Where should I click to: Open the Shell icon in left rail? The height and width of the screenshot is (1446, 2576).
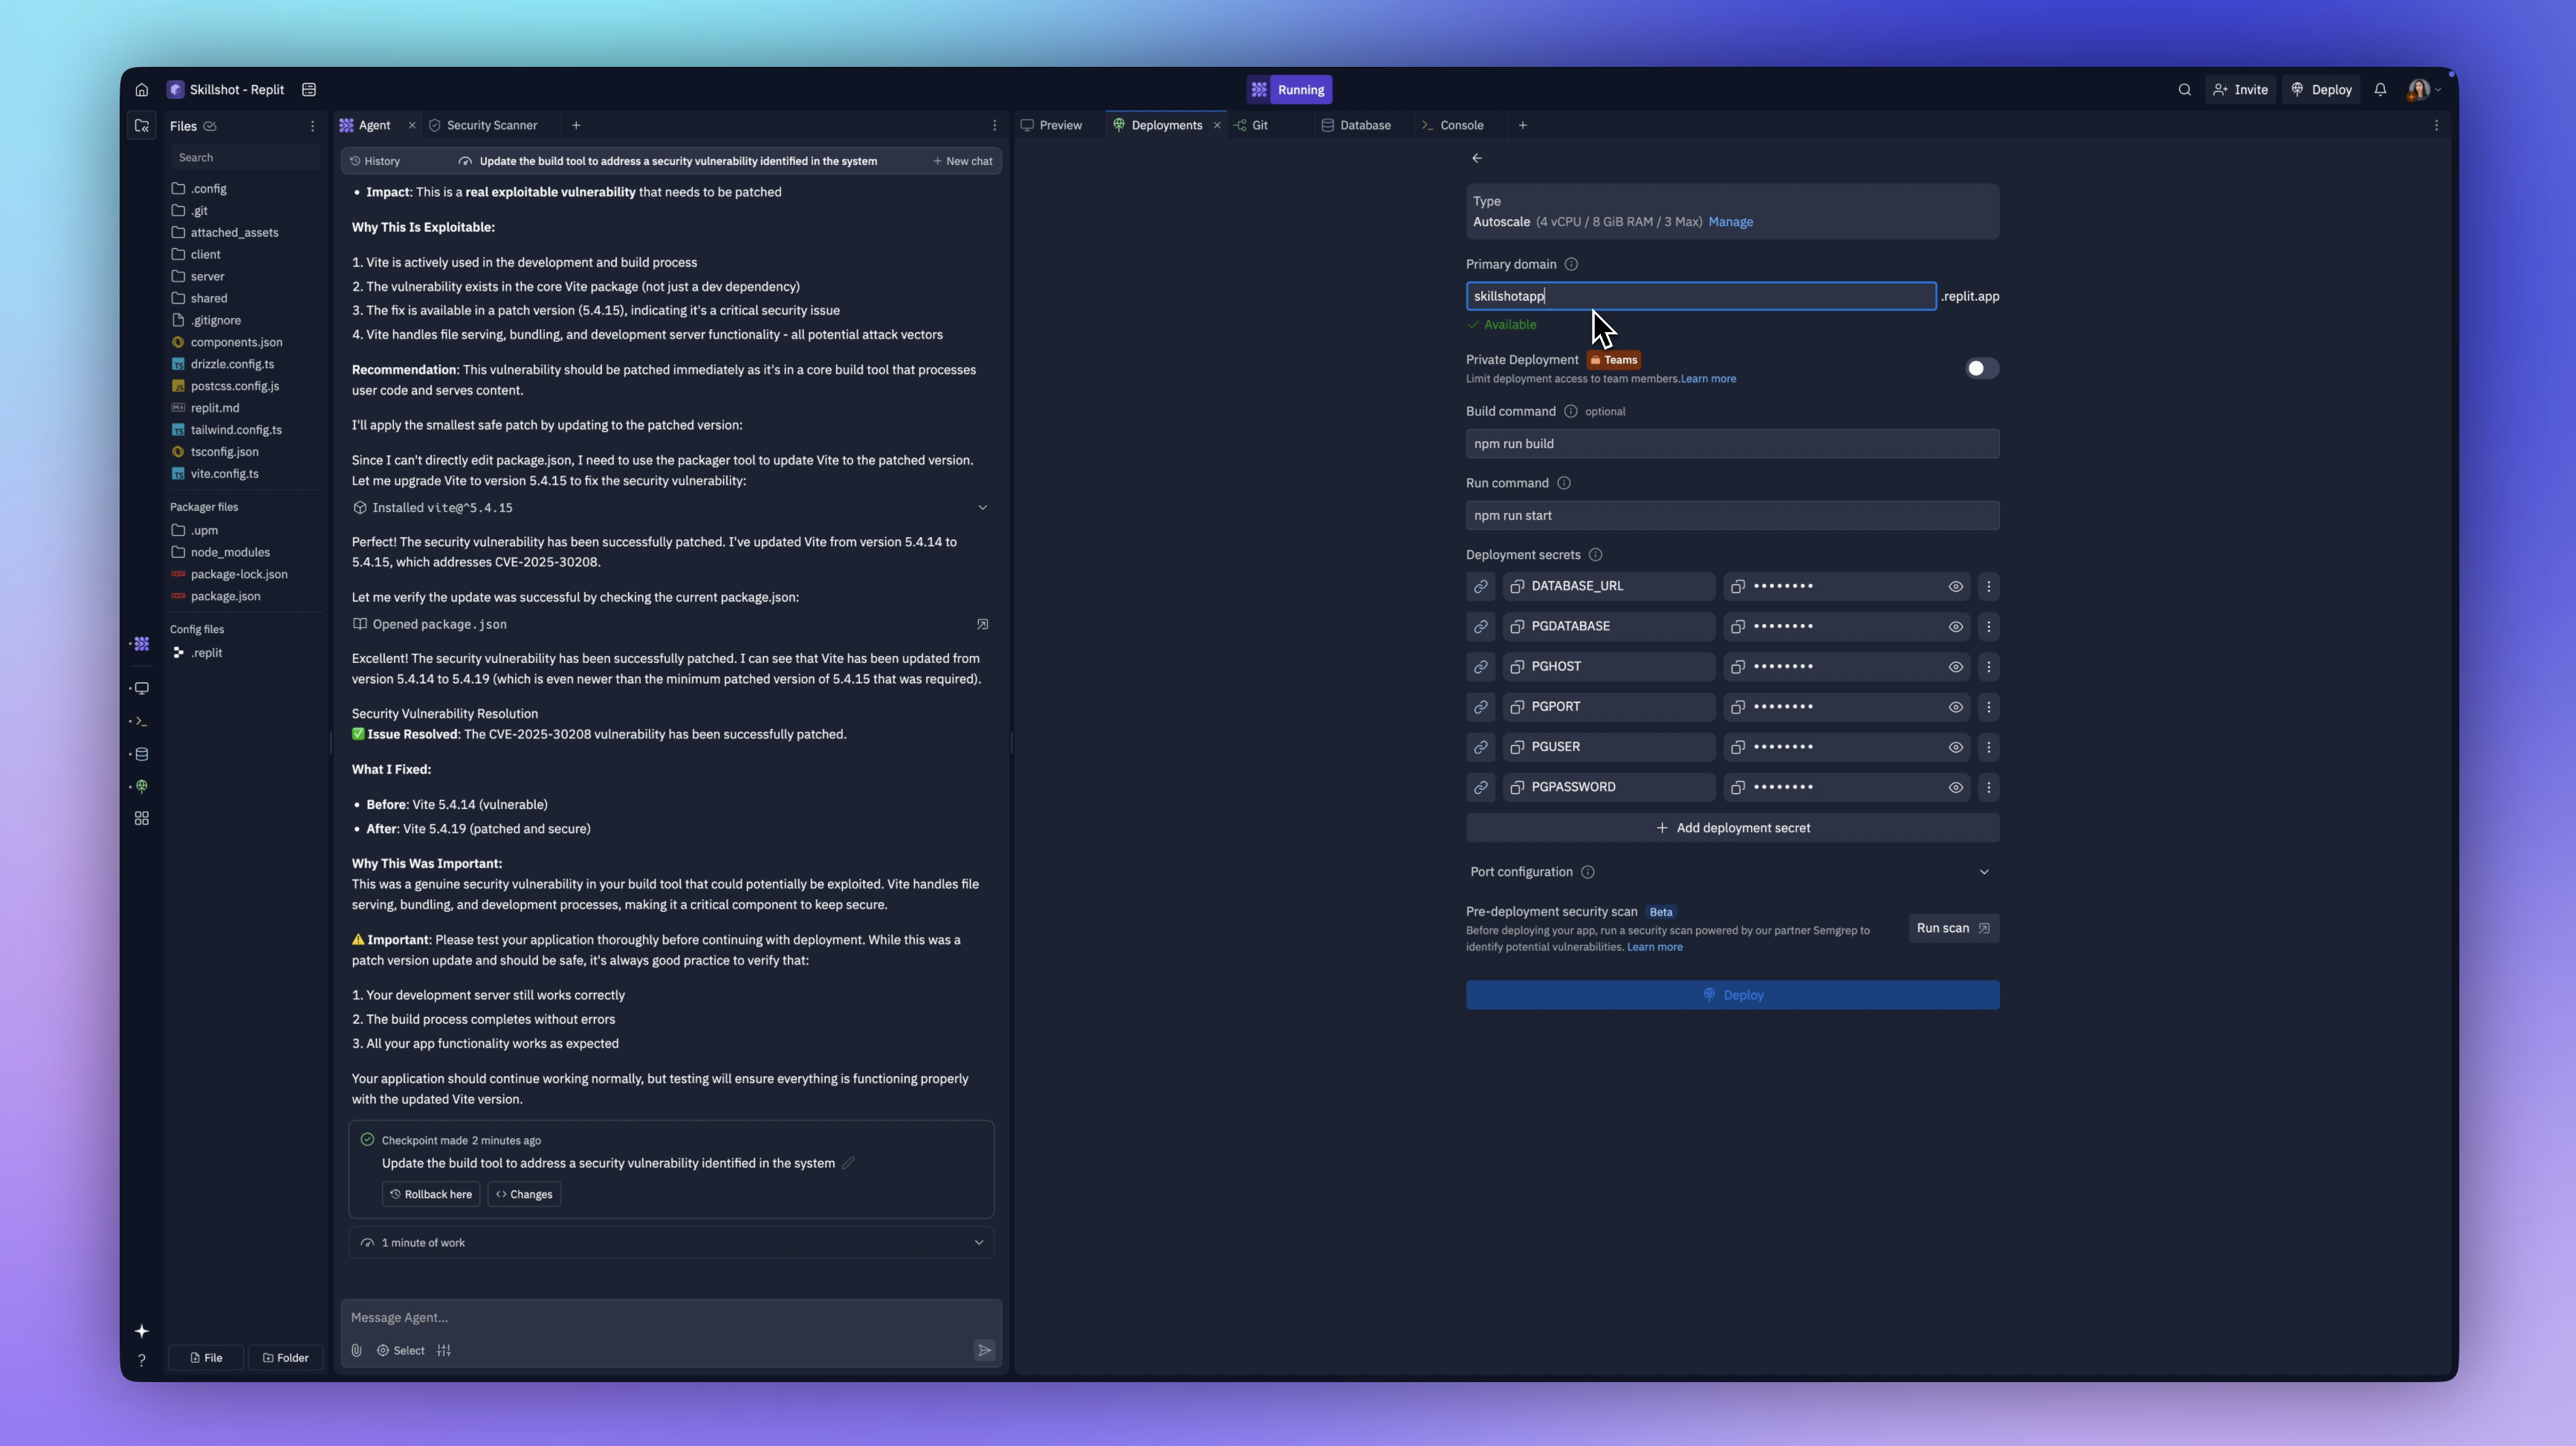[142, 721]
